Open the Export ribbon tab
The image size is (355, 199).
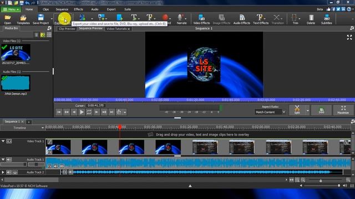click(x=111, y=9)
